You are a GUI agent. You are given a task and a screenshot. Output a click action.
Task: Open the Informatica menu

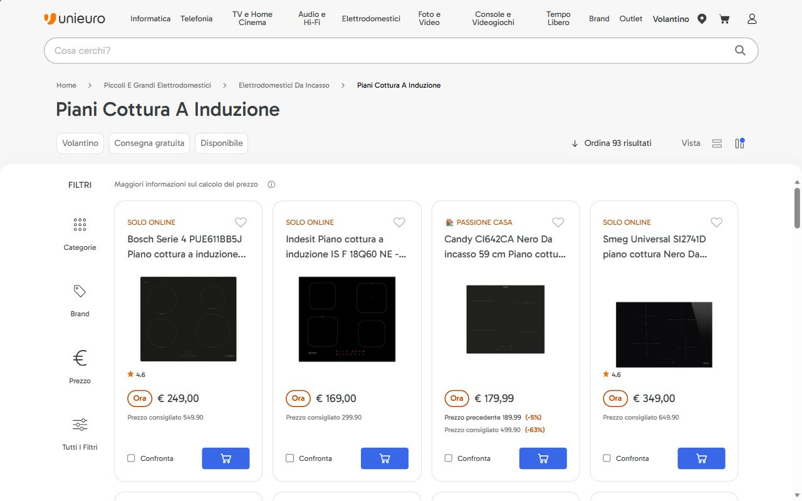coord(150,19)
